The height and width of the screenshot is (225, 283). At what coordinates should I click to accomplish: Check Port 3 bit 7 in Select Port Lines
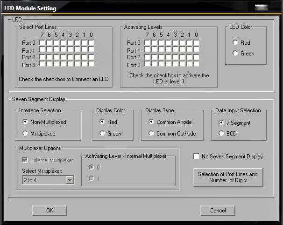pos(42,64)
